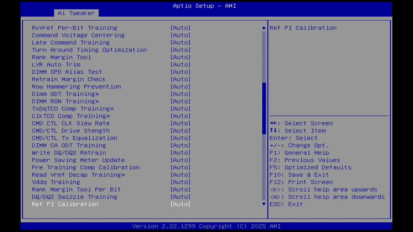
Task: Open the Dimm ODT Training dropdown
Action: [x=180, y=94]
